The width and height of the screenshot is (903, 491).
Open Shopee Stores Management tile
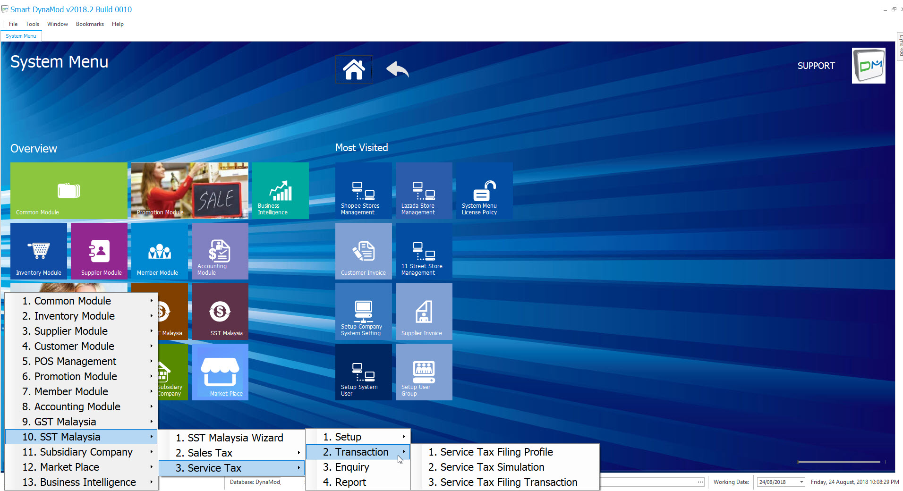click(x=364, y=191)
